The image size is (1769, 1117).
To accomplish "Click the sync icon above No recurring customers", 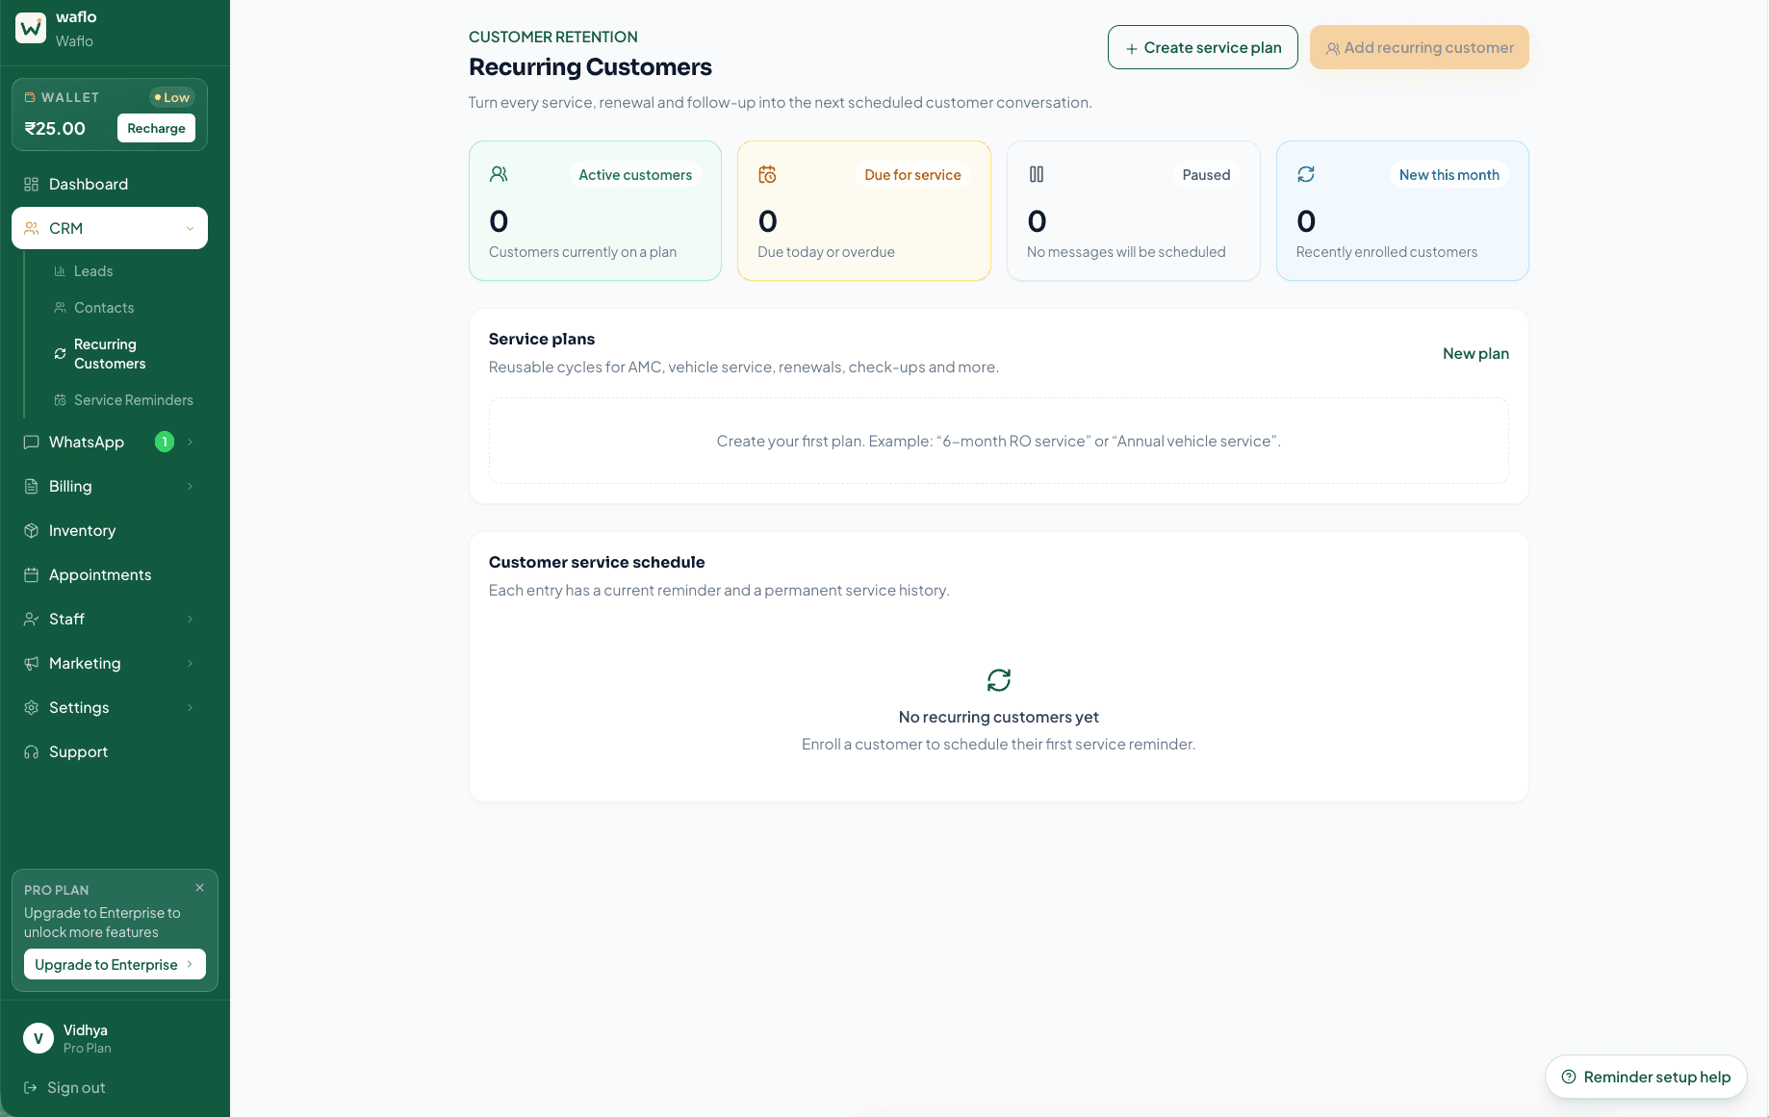I will pyautogui.click(x=999, y=680).
